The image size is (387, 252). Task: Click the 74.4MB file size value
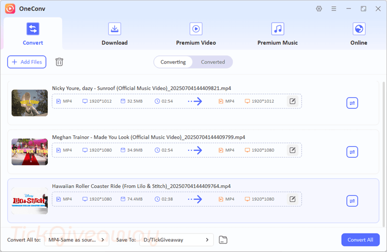click(135, 199)
